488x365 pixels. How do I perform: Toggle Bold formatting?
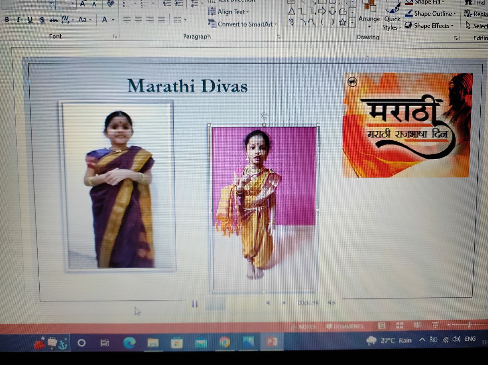[7, 20]
